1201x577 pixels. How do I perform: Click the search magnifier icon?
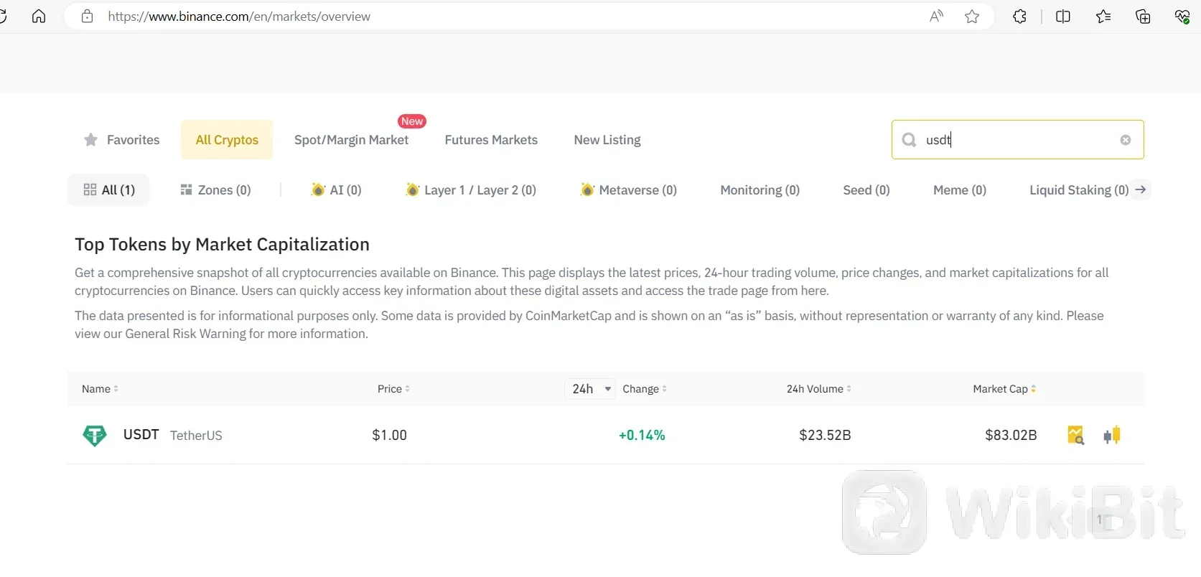(909, 140)
